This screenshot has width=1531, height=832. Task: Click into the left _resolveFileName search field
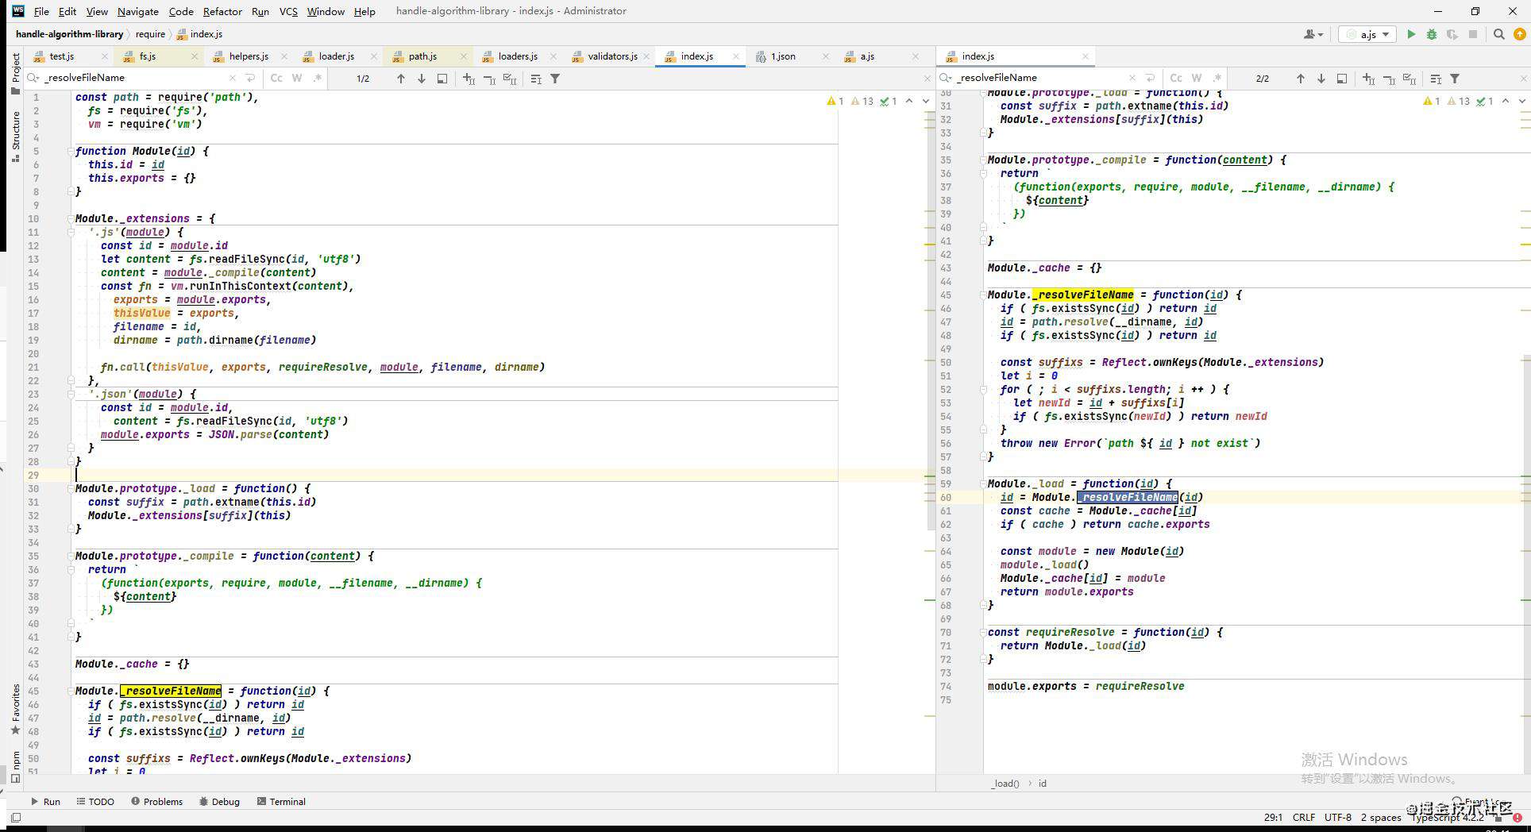135,78
